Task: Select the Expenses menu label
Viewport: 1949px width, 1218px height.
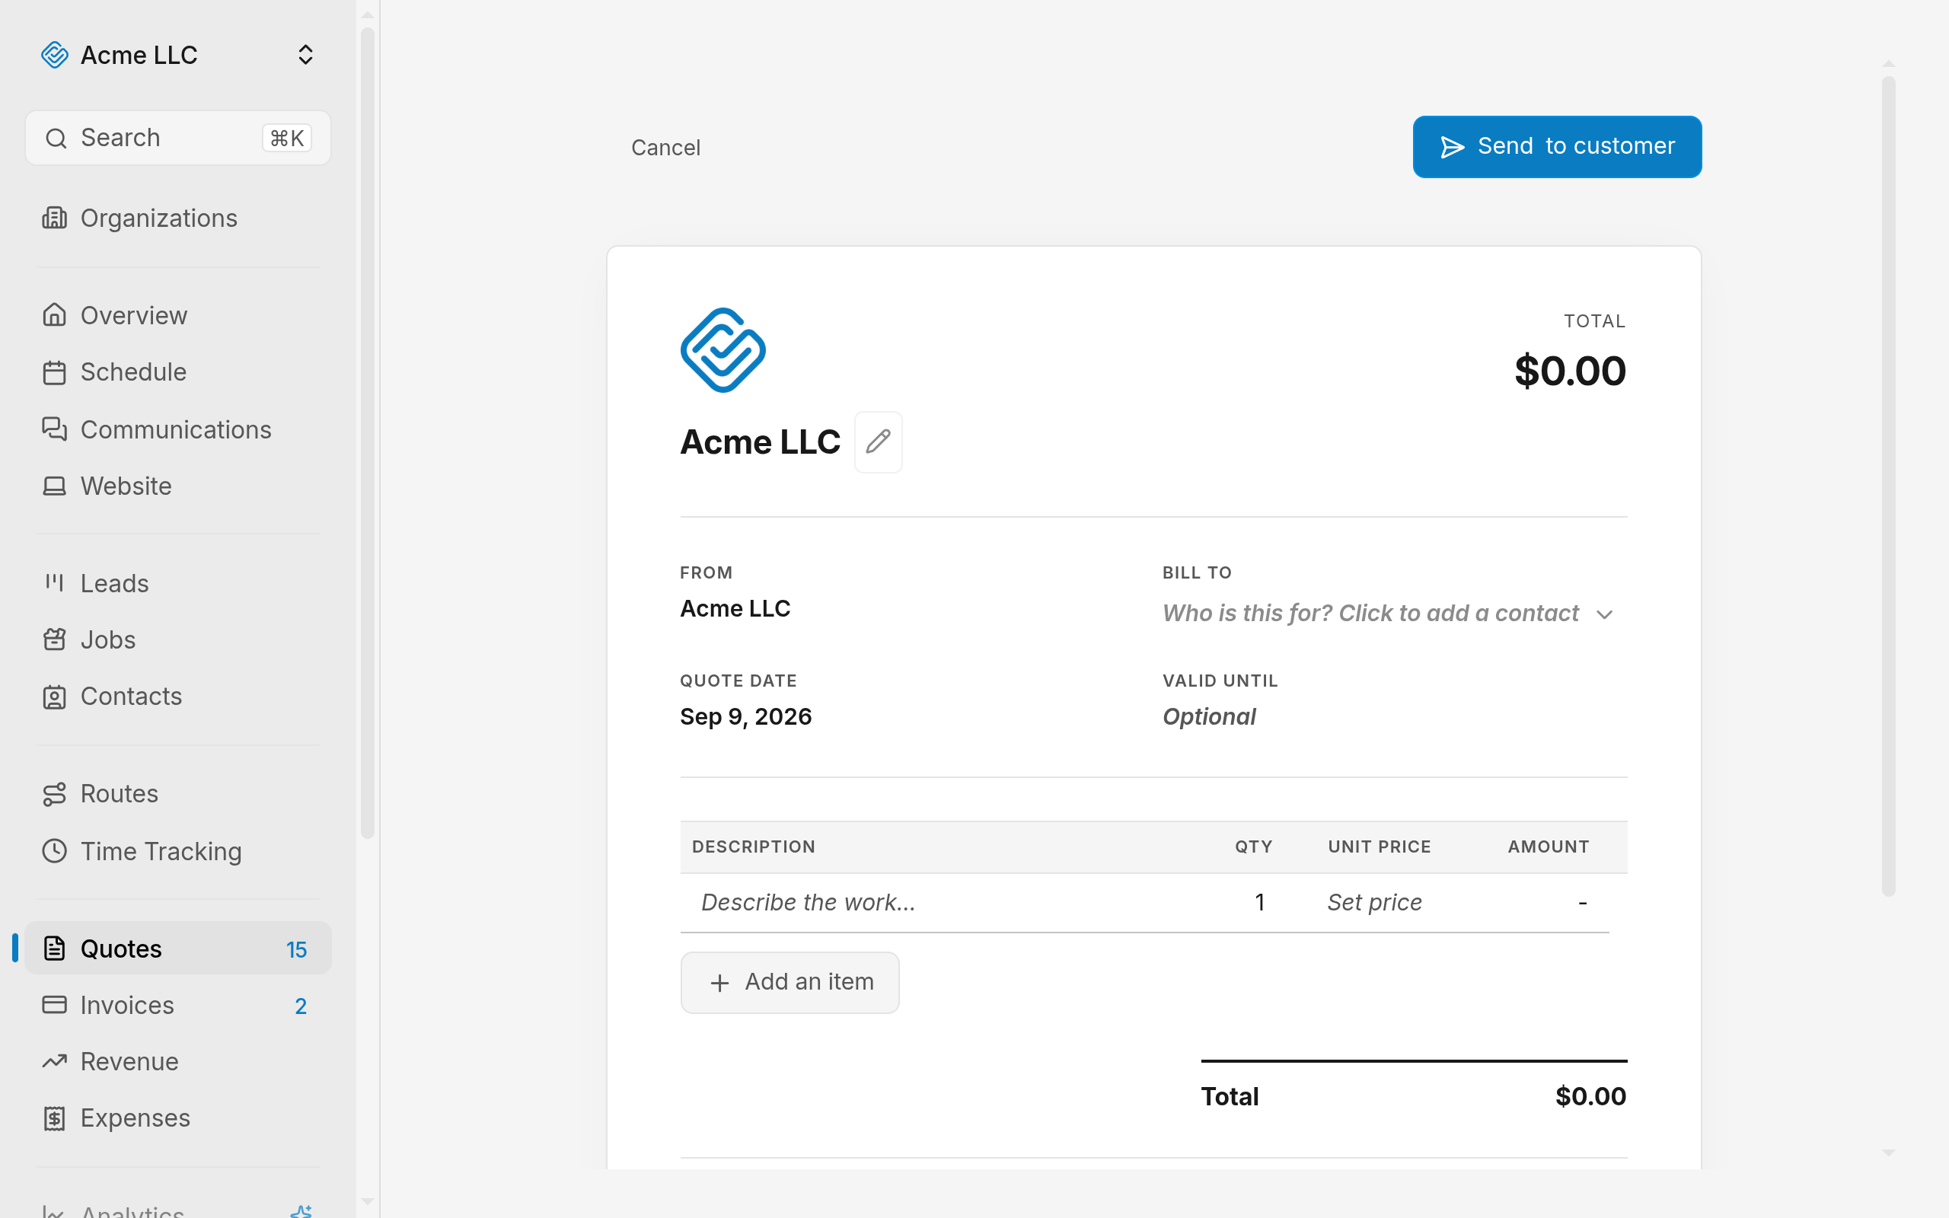Action: tap(136, 1118)
